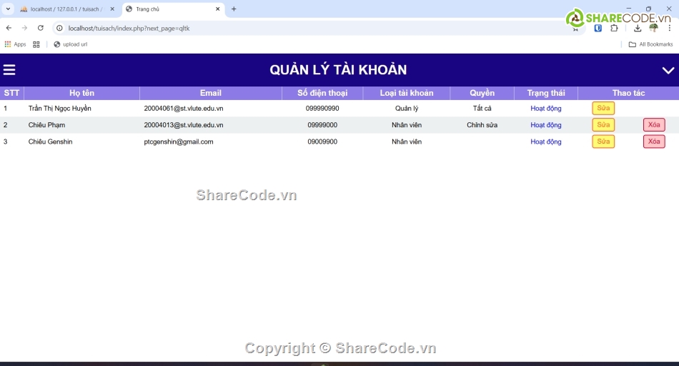Click phone number 099990990
This screenshot has width=679, height=366.
[322, 108]
